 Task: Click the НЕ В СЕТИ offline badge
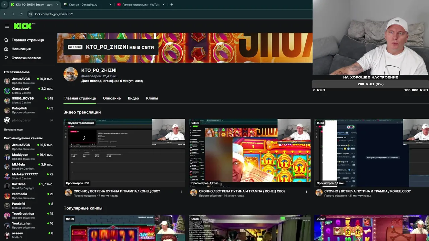pyautogui.click(x=75, y=47)
